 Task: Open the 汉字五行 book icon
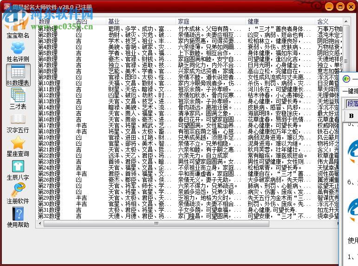point(18,123)
